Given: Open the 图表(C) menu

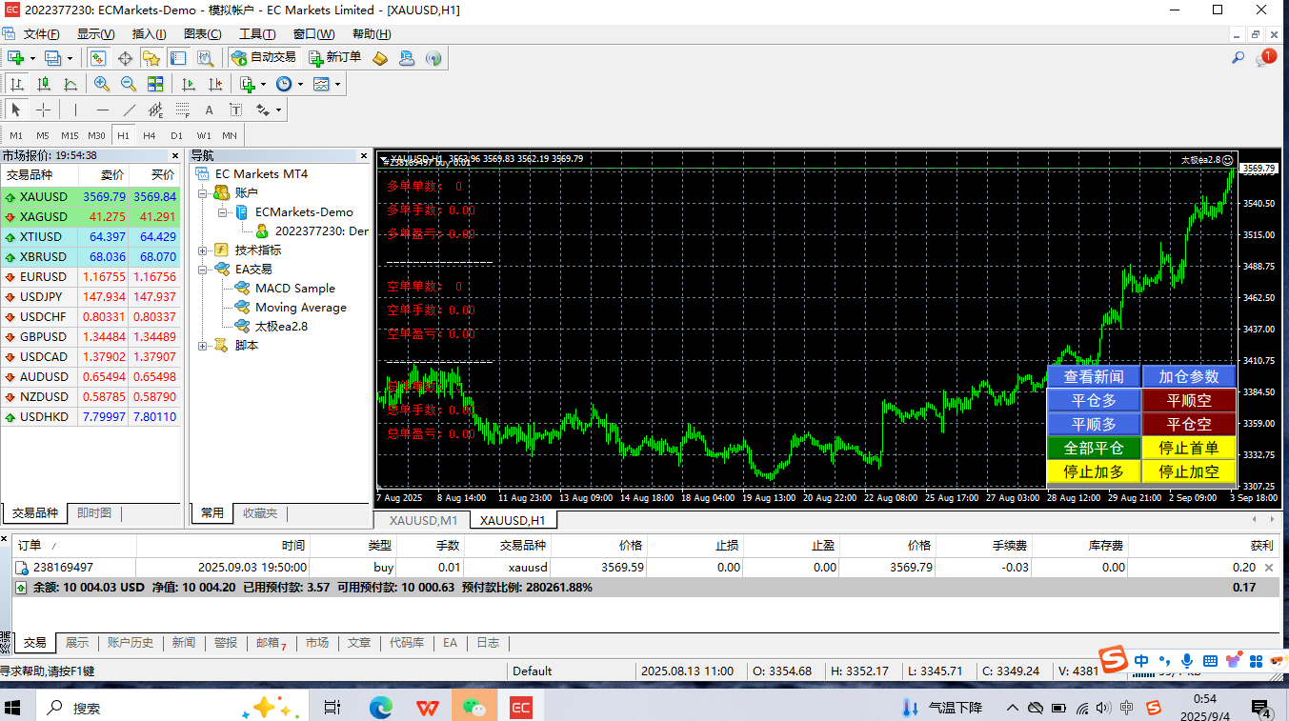Looking at the screenshot, I should coord(202,33).
